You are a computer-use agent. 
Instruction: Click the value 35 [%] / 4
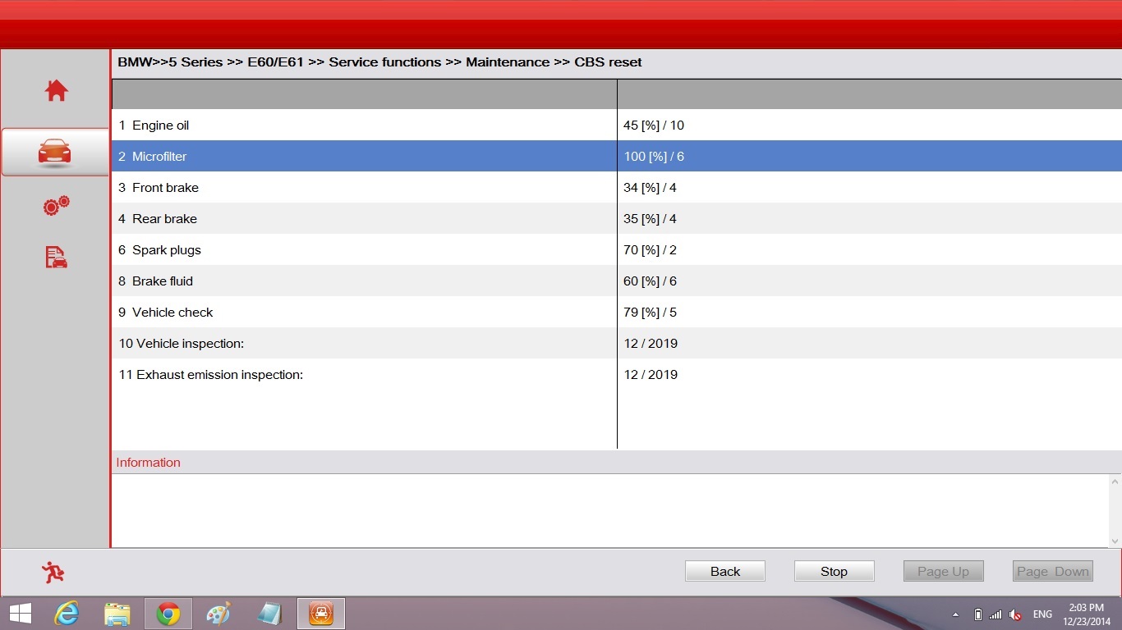(x=650, y=219)
